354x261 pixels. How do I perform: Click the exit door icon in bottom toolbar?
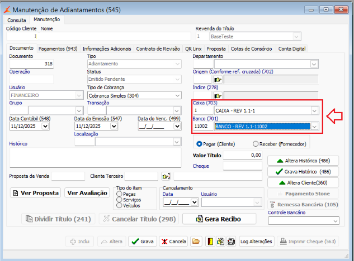pos(210,241)
